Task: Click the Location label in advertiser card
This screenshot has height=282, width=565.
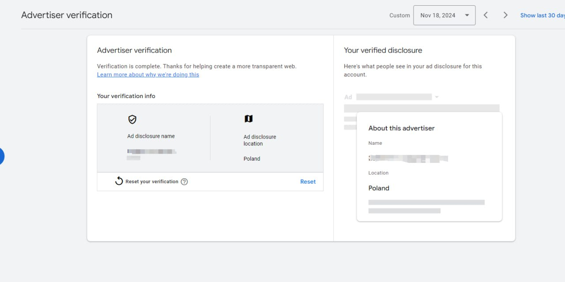Action: tap(378, 173)
